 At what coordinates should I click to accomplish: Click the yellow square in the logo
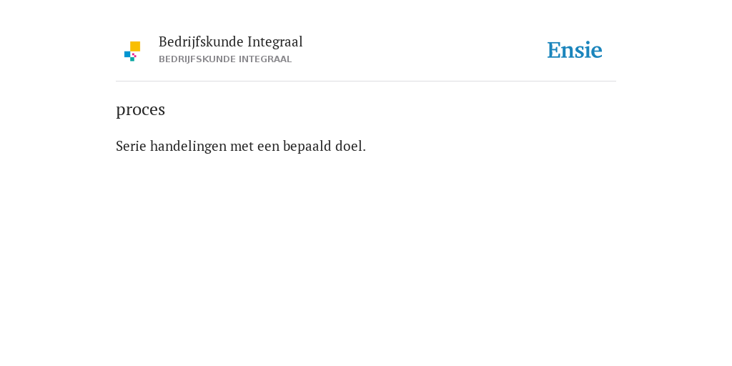pyautogui.click(x=135, y=46)
